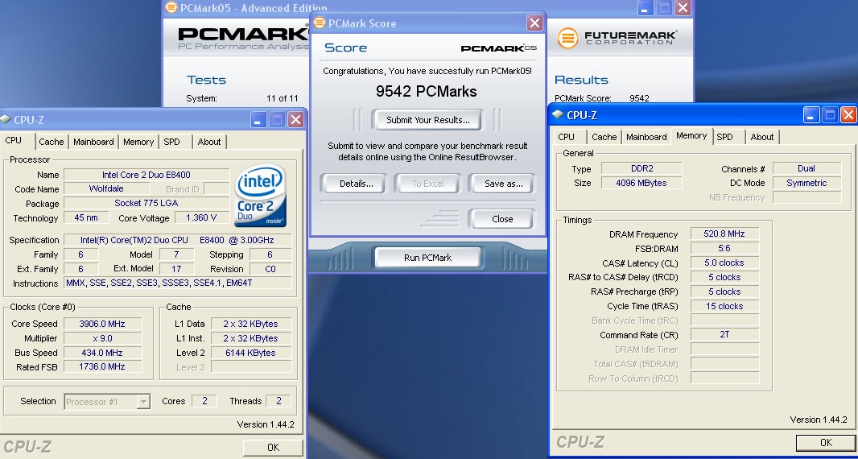Open Mainboard tab in right CPU-Z
The height and width of the screenshot is (459, 858).
click(646, 136)
